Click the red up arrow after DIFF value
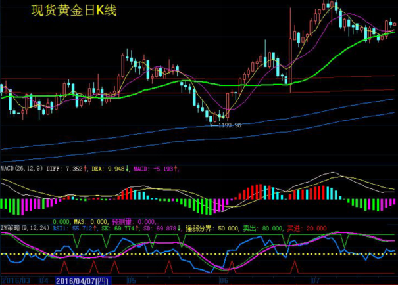The image size is (398, 285). point(85,169)
